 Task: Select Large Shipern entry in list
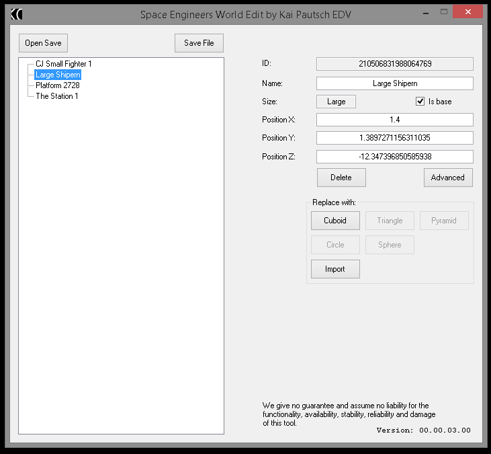click(x=58, y=75)
